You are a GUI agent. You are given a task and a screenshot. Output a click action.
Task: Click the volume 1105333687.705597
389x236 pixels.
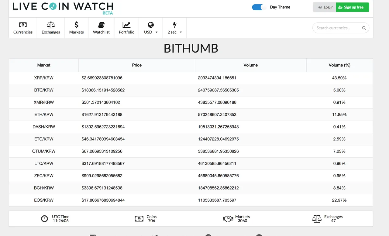pos(217,200)
